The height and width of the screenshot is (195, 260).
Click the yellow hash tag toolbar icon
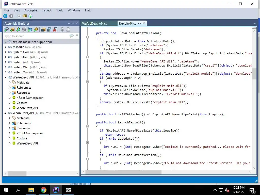click(25, 16)
